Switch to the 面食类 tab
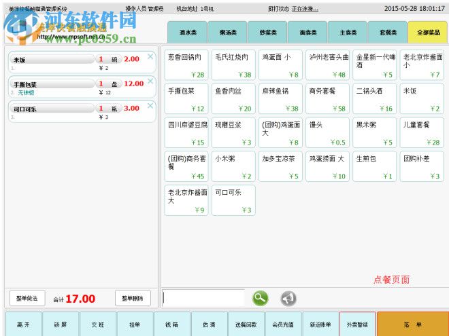Screen dimensions: 449x336 click(x=307, y=33)
